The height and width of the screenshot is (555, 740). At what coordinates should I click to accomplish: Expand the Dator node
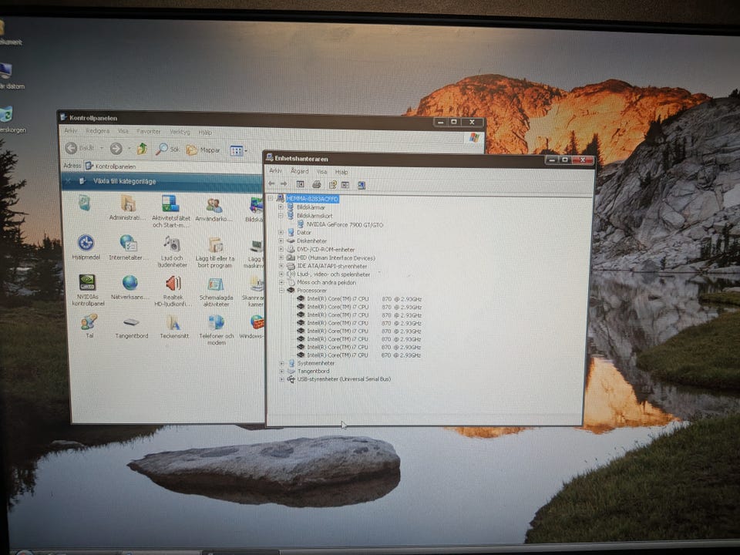281,232
